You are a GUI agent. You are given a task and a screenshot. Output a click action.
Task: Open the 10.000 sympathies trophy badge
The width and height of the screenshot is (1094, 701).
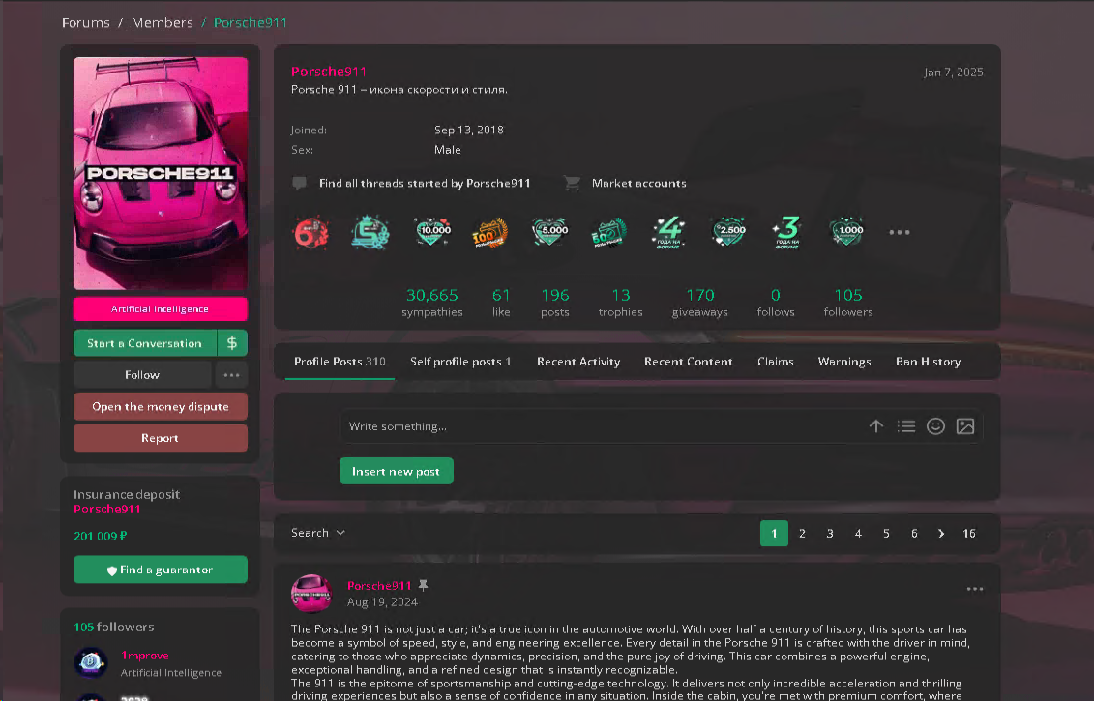(x=433, y=232)
